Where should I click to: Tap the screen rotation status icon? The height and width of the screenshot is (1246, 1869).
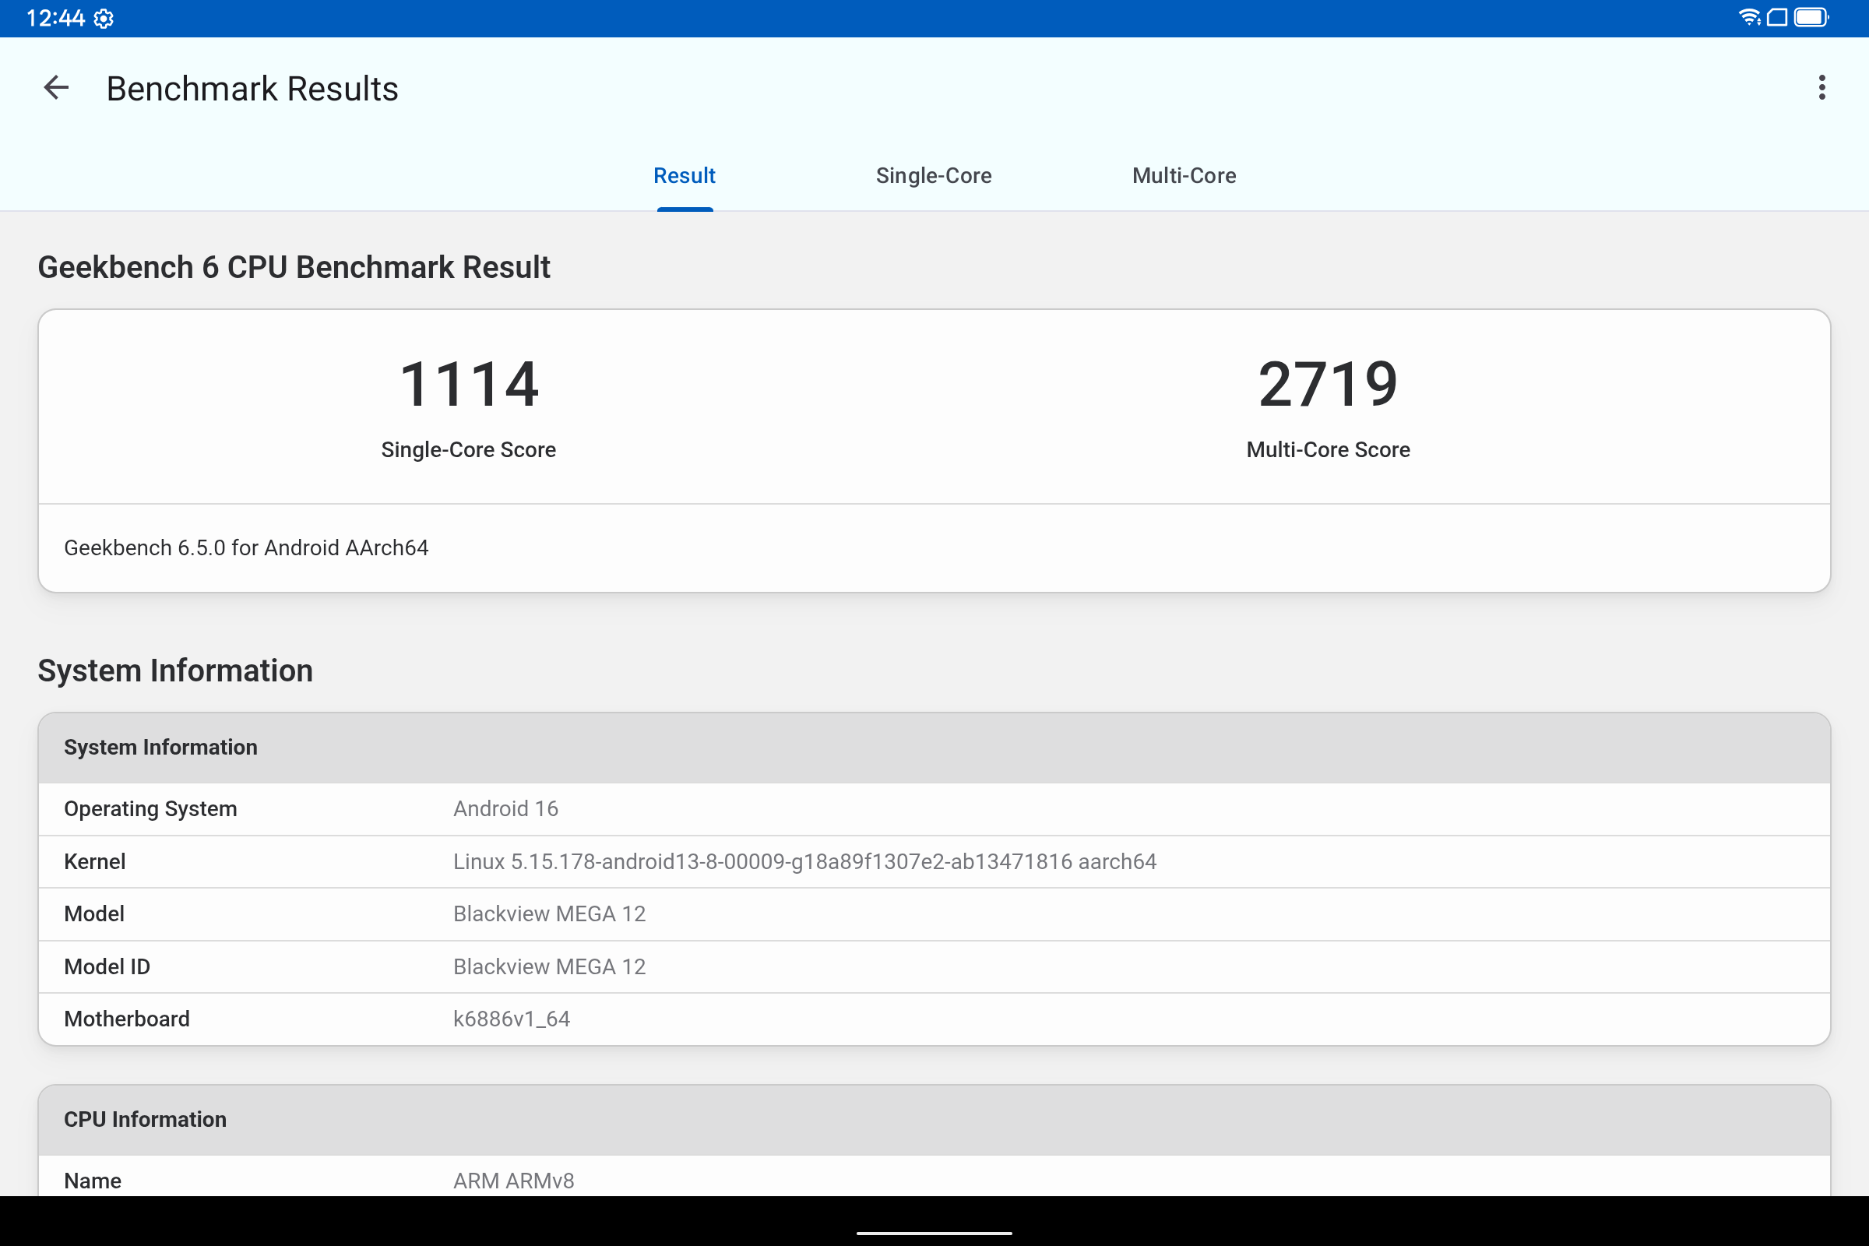1777,17
